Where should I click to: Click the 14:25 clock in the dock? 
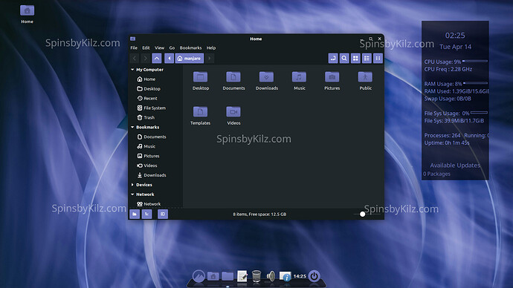pos(300,276)
